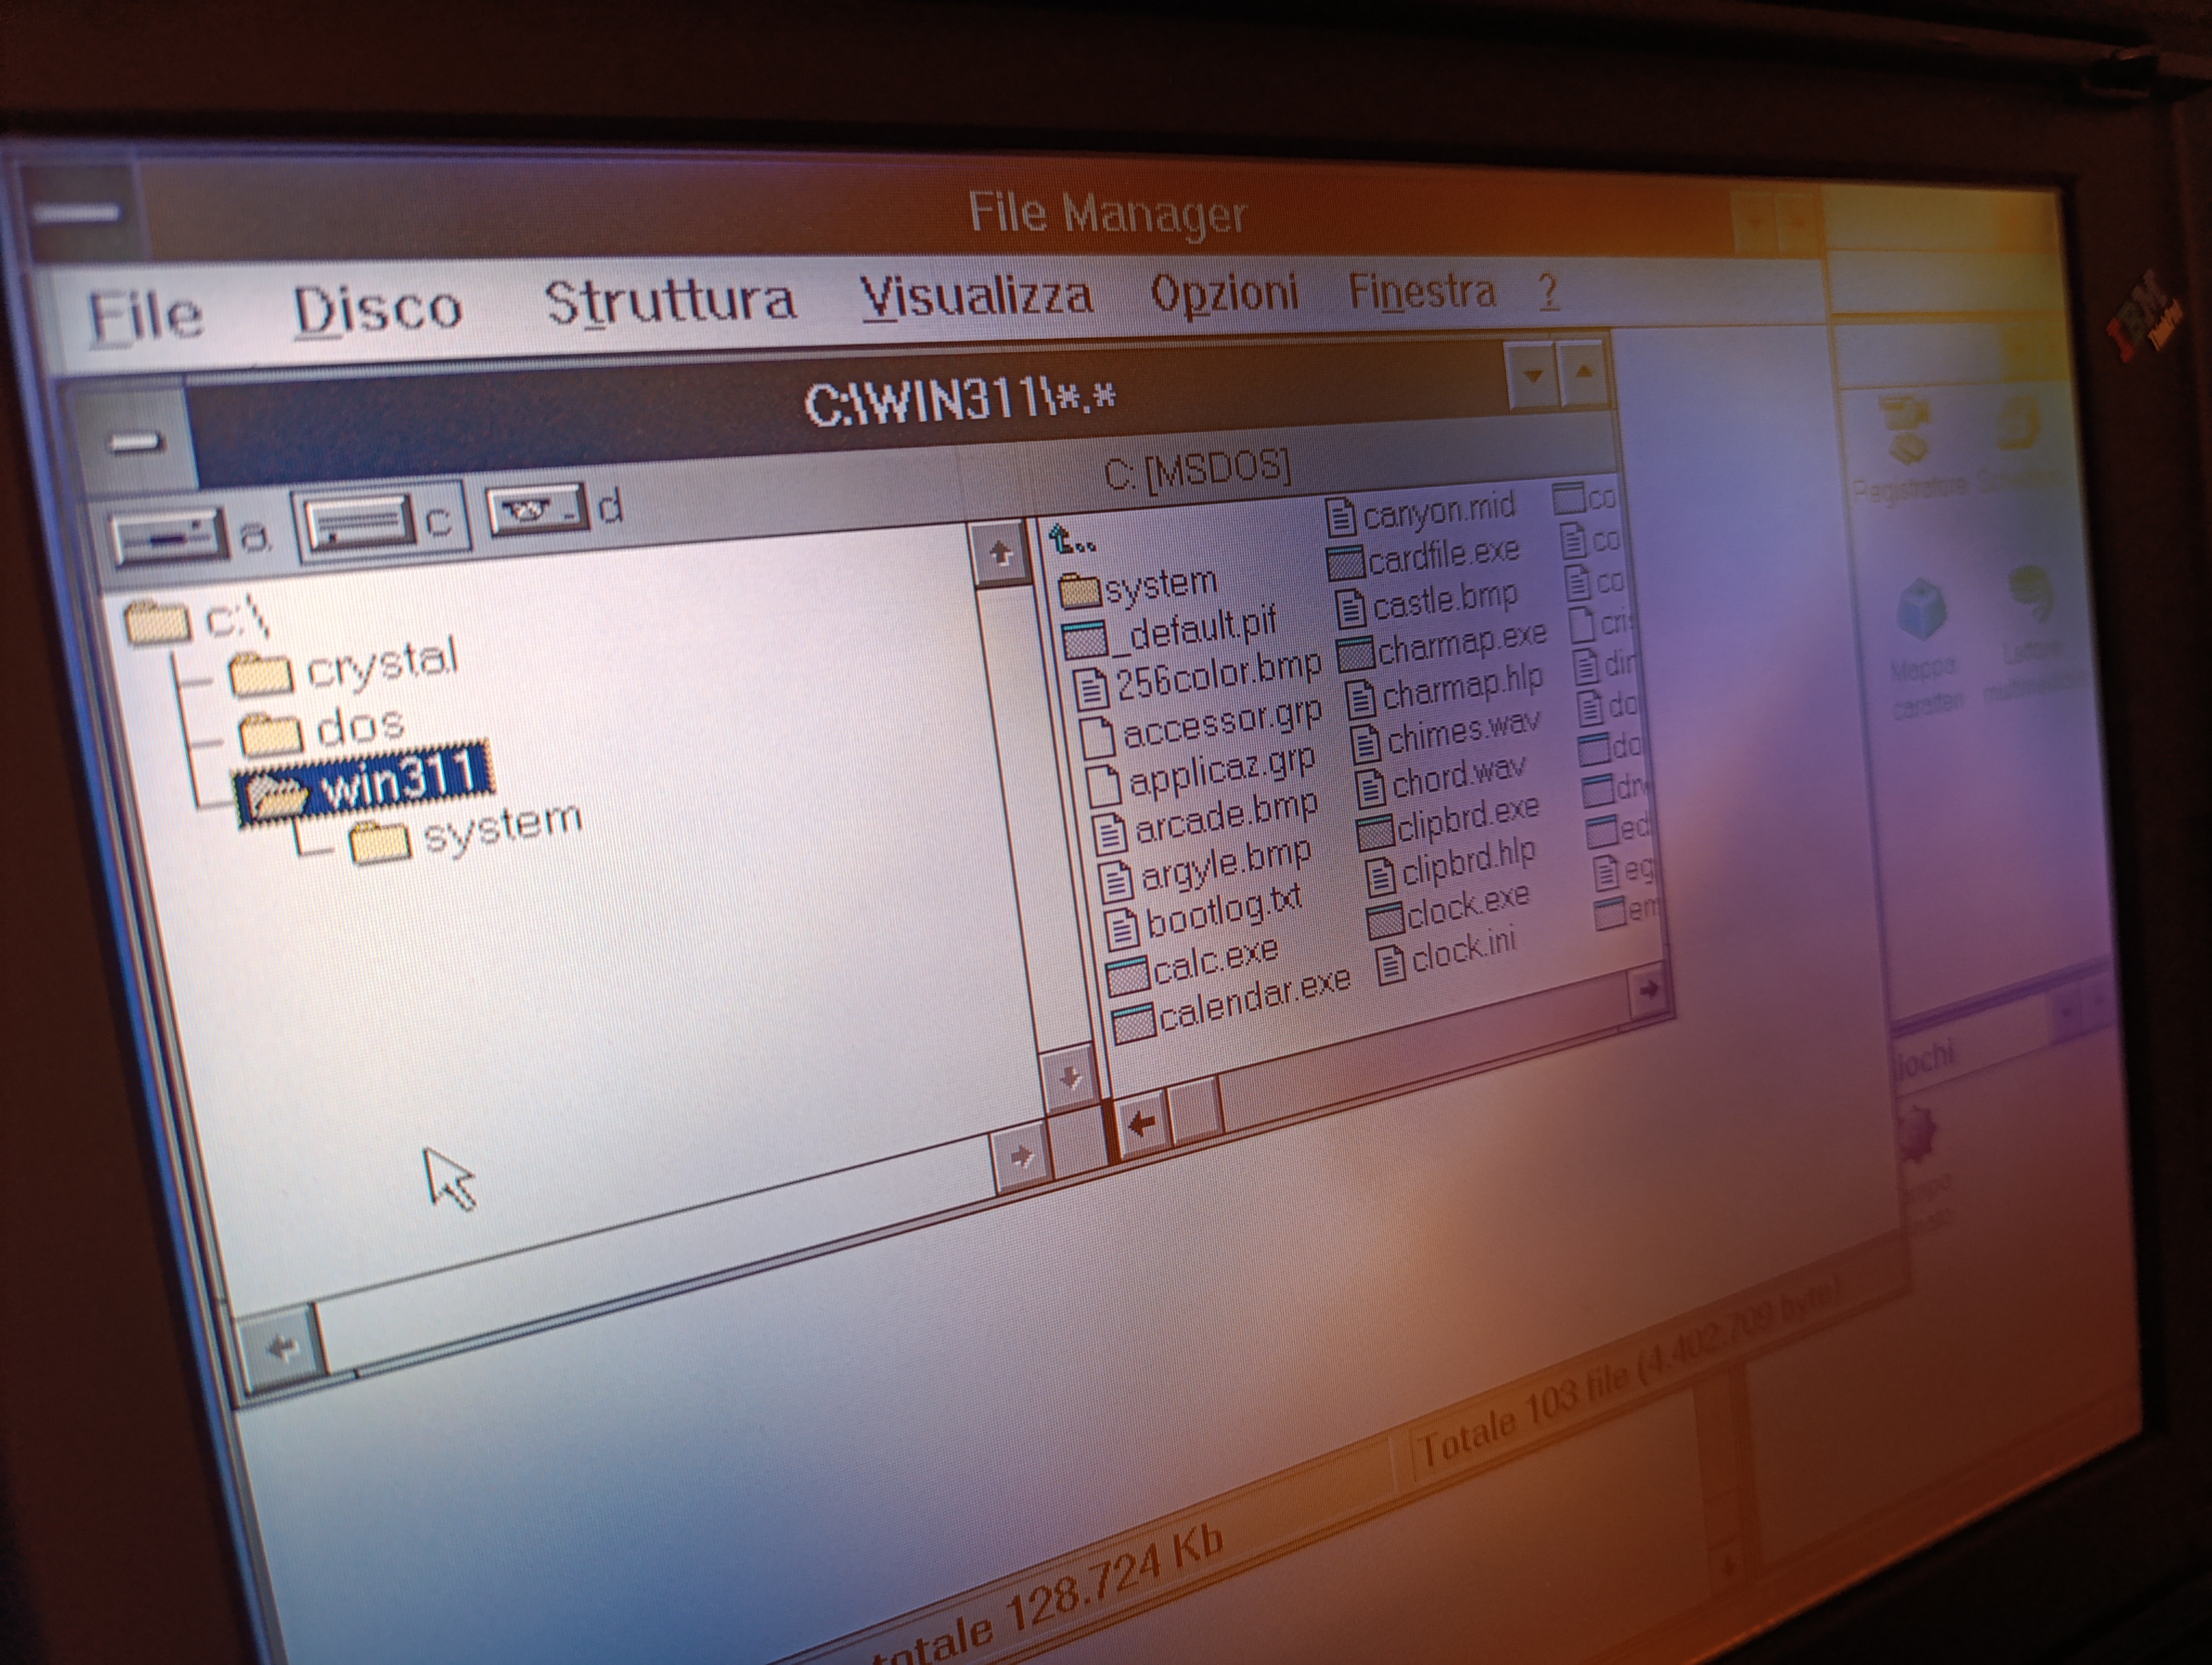Viewport: 2212px width, 1665px height.
Task: Select accessor.grp file
Action: [x=1201, y=727]
